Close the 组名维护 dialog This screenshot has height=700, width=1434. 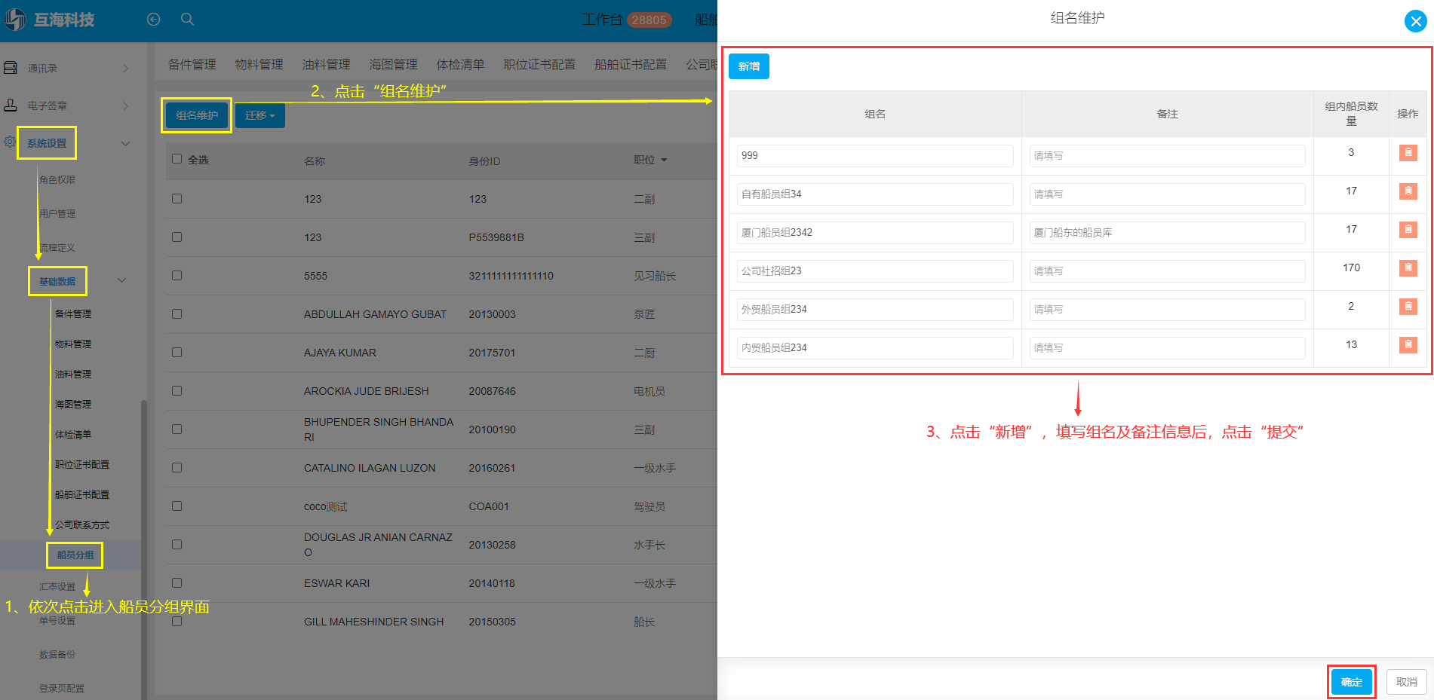point(1415,21)
